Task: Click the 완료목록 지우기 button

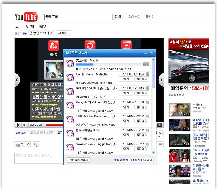Action: 78,160
